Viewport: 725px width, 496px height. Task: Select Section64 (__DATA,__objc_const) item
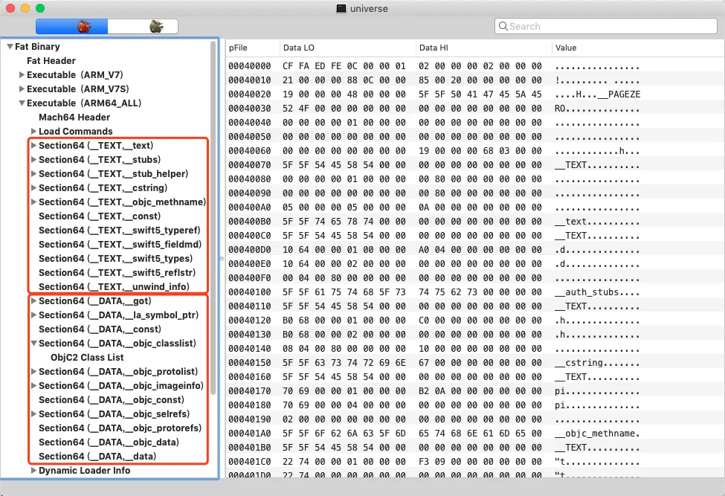pos(111,400)
